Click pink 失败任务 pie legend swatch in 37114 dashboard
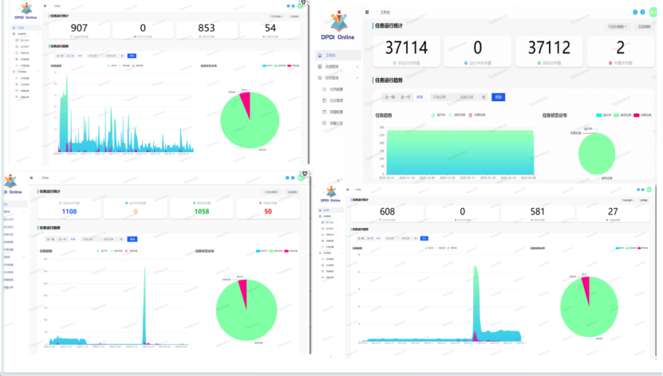This screenshot has height=376, width=663. coord(637,116)
